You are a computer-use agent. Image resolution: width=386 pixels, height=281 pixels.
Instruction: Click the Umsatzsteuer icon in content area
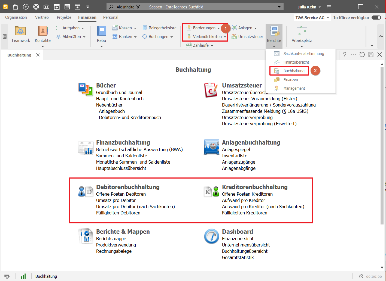point(211,90)
